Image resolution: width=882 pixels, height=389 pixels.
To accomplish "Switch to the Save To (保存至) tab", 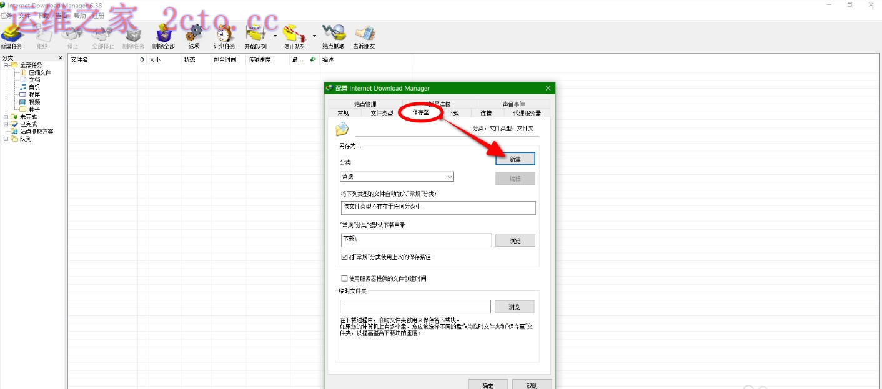I will click(x=421, y=112).
